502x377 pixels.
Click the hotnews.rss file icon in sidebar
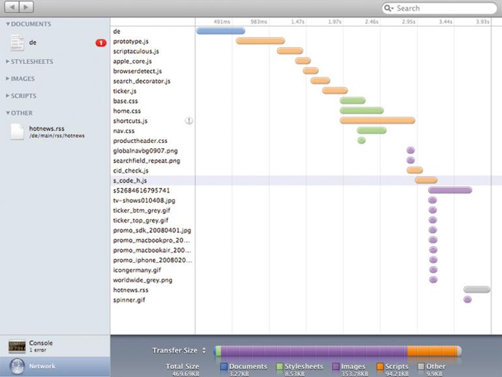pos(17,132)
